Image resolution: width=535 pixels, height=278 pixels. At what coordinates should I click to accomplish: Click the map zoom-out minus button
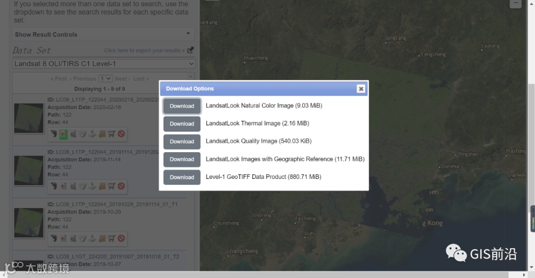click(x=516, y=3)
